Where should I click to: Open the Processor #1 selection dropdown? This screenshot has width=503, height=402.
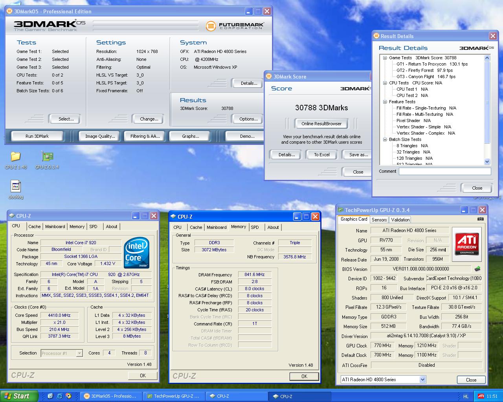[x=79, y=353]
